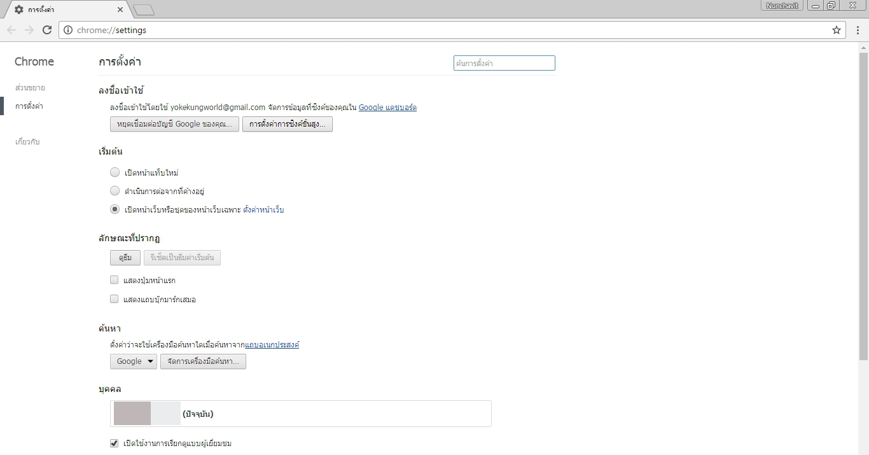Viewport: 869px width, 455px height.
Task: Click the ค้นหาการตั้งค่า search field
Action: point(504,63)
